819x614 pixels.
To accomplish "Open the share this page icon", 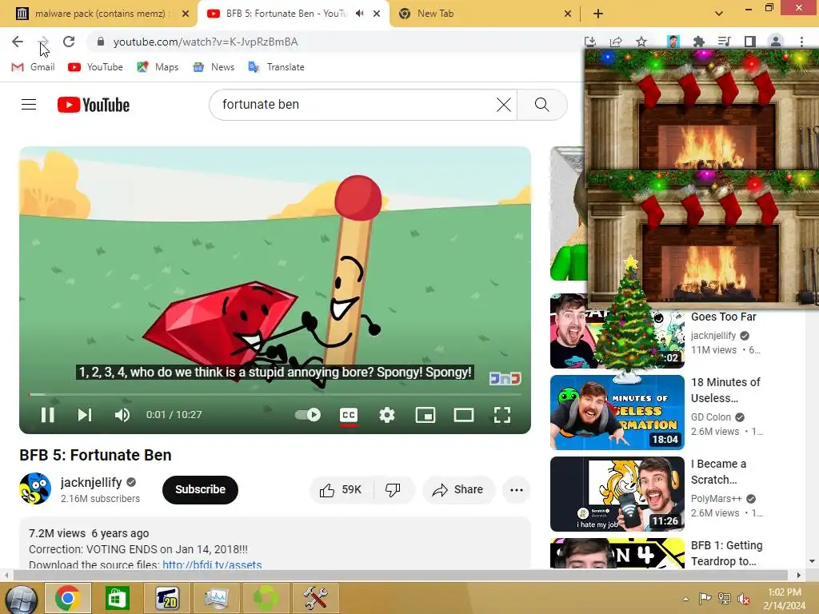I will pos(616,42).
